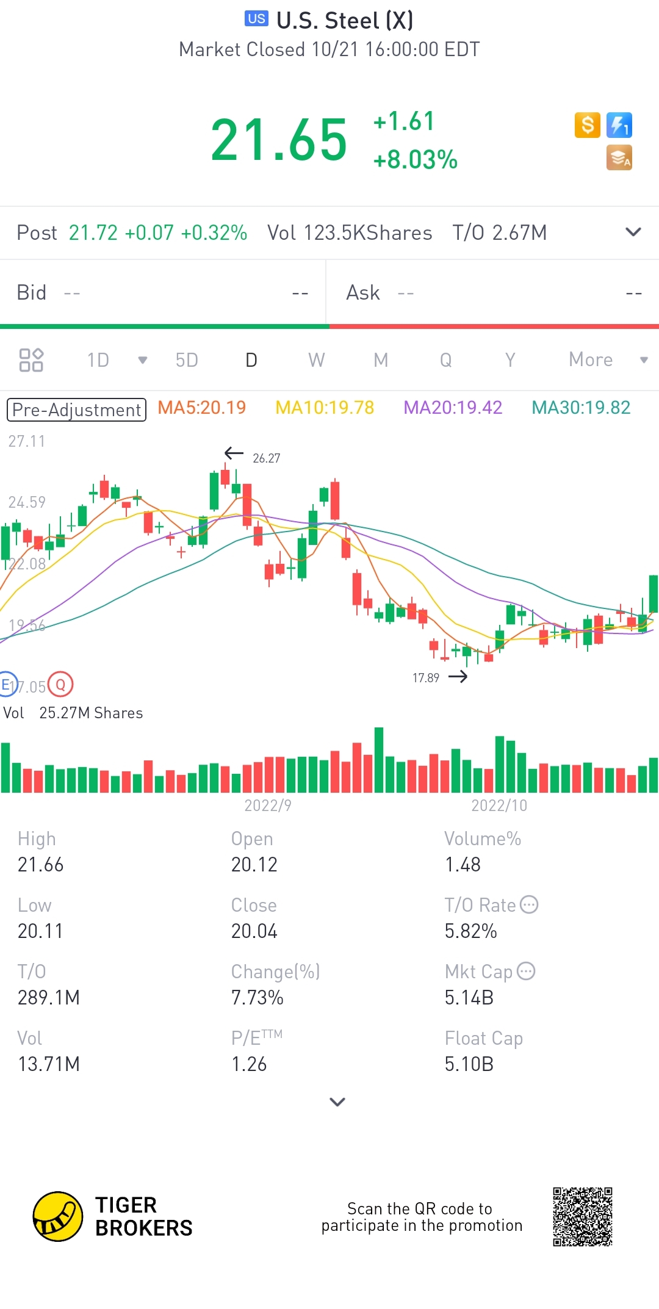This screenshot has height=1309, width=659.
Task: Select the 1D chart tab
Action: tap(98, 360)
